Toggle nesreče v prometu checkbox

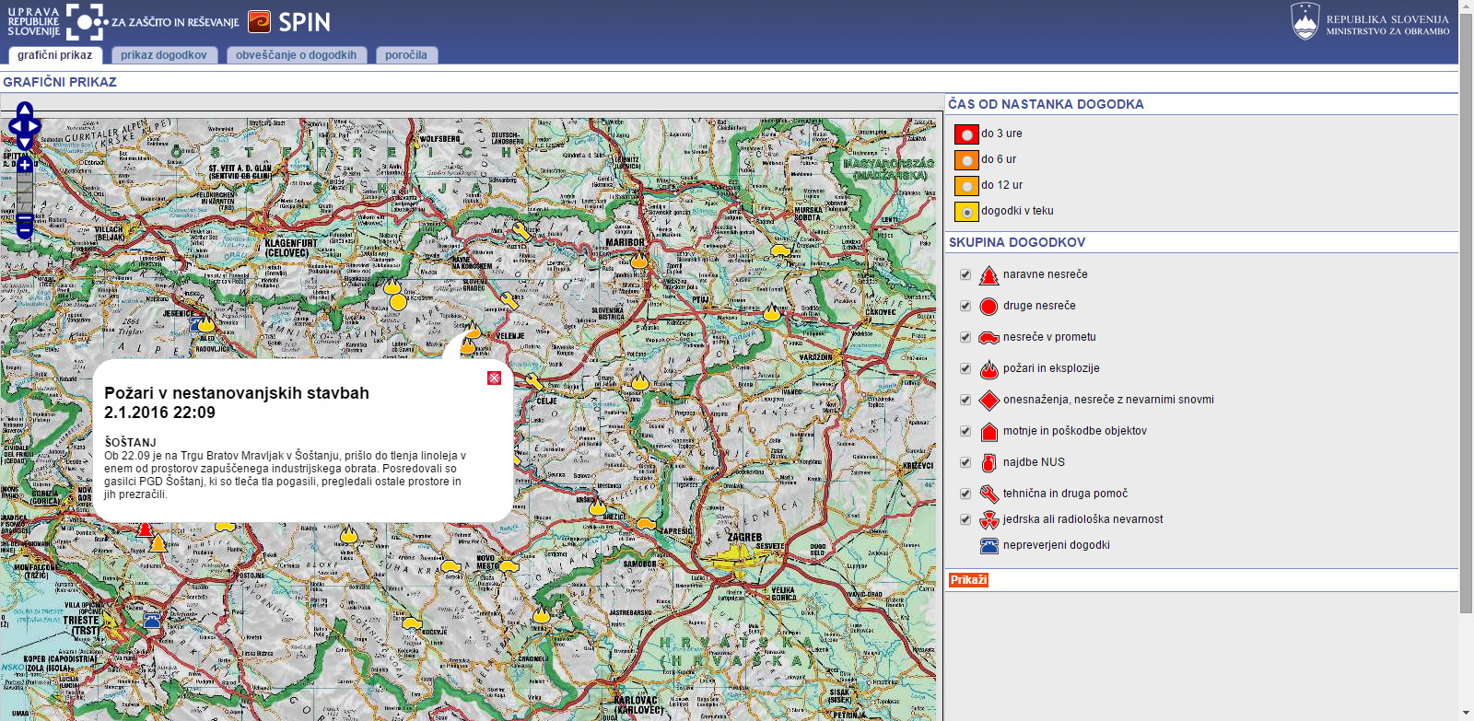pos(965,337)
